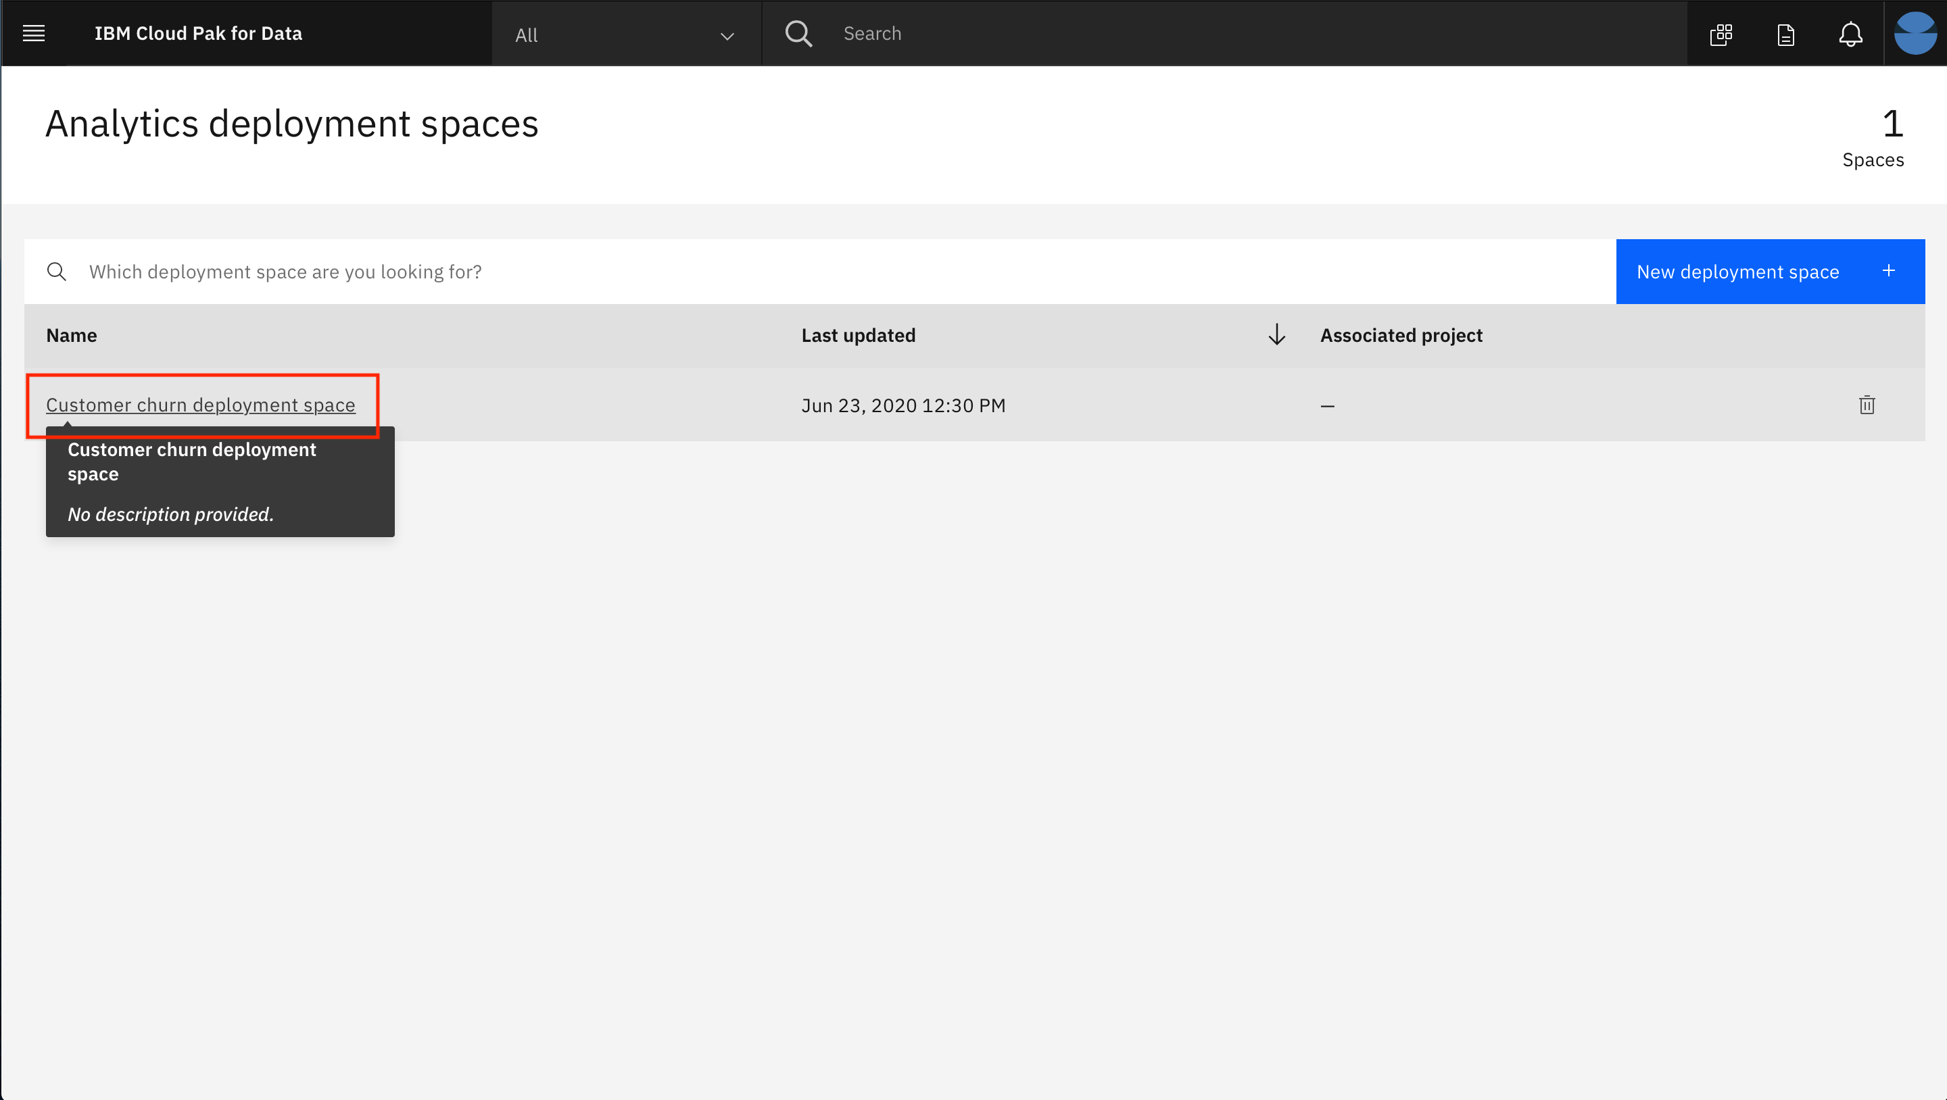1947x1100 pixels.
Task: Open the notifications bell
Action: point(1850,34)
